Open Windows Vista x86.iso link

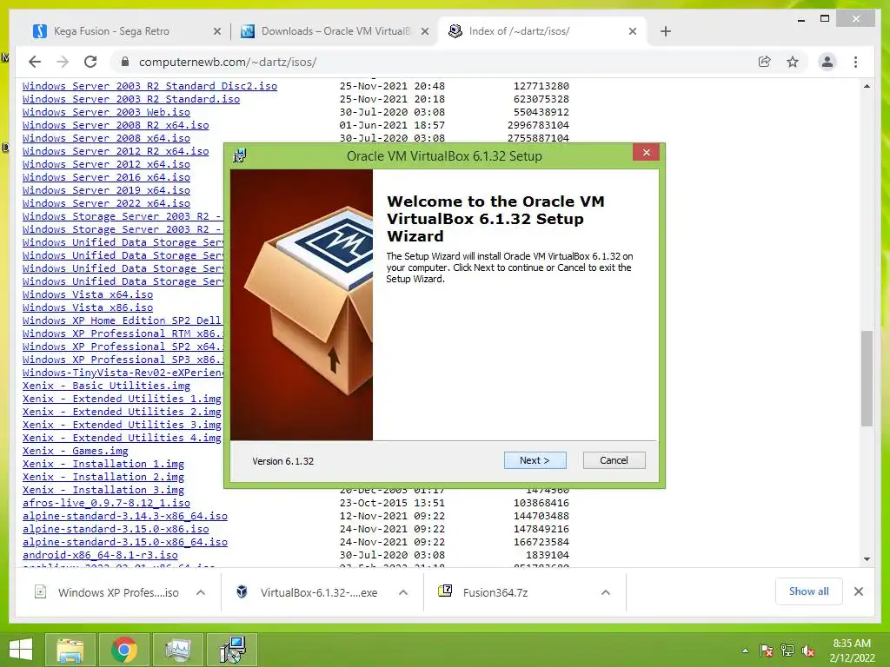[88, 308]
